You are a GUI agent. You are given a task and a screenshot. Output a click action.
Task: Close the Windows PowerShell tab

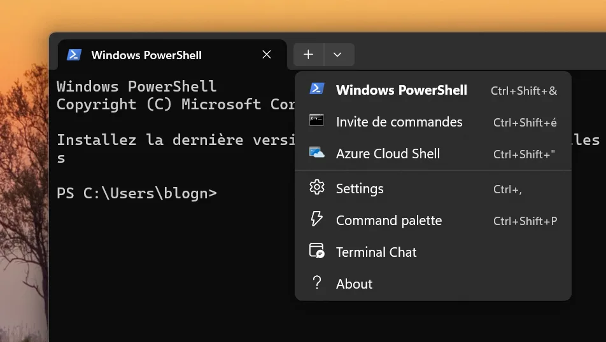pyautogui.click(x=267, y=55)
